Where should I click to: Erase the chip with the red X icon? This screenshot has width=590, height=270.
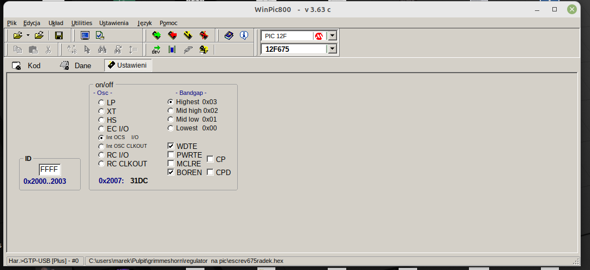pos(203,36)
